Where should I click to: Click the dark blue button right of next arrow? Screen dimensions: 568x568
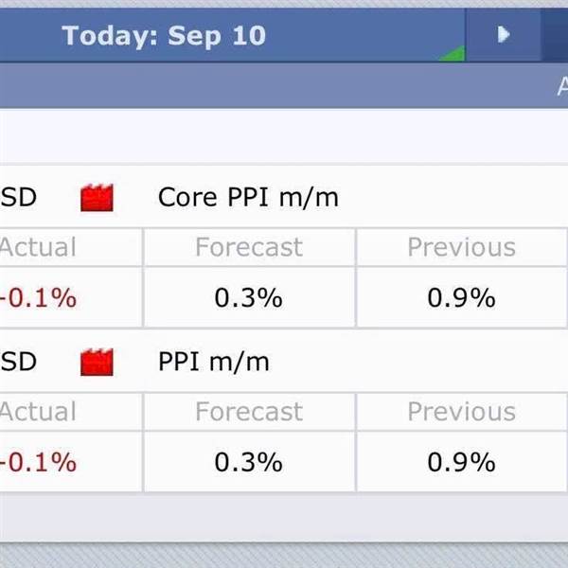click(555, 35)
